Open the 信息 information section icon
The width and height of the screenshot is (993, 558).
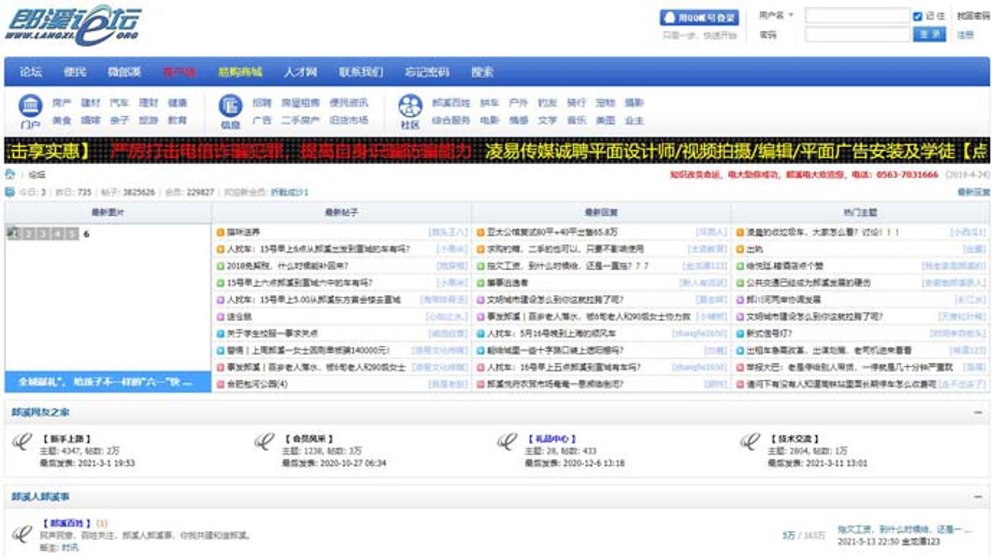click(x=230, y=112)
